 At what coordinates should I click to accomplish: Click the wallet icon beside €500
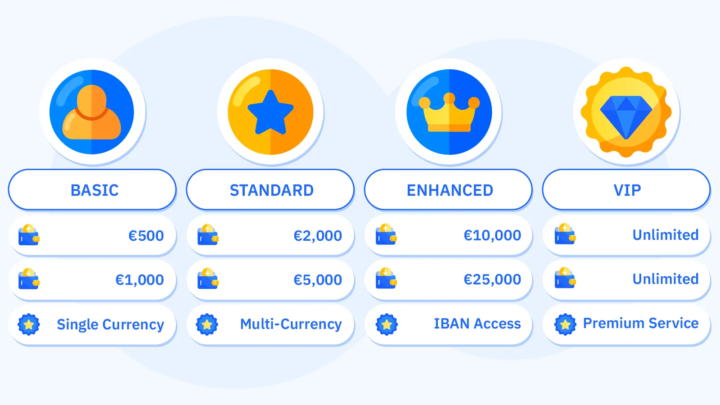29,235
